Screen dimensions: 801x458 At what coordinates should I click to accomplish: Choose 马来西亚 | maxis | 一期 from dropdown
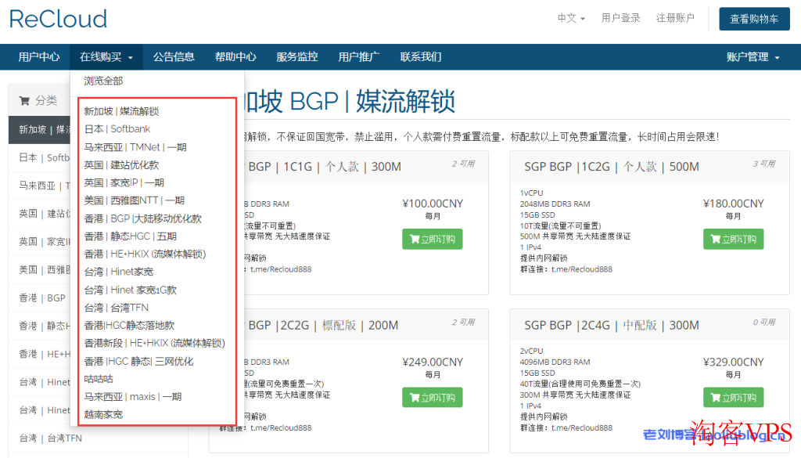133,397
